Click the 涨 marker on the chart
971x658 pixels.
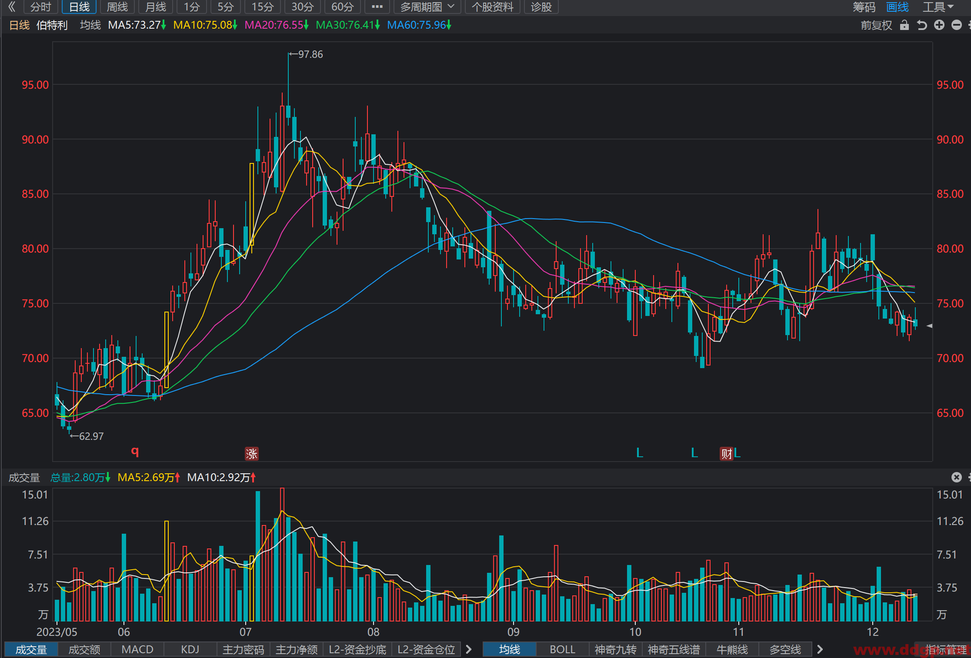(251, 454)
